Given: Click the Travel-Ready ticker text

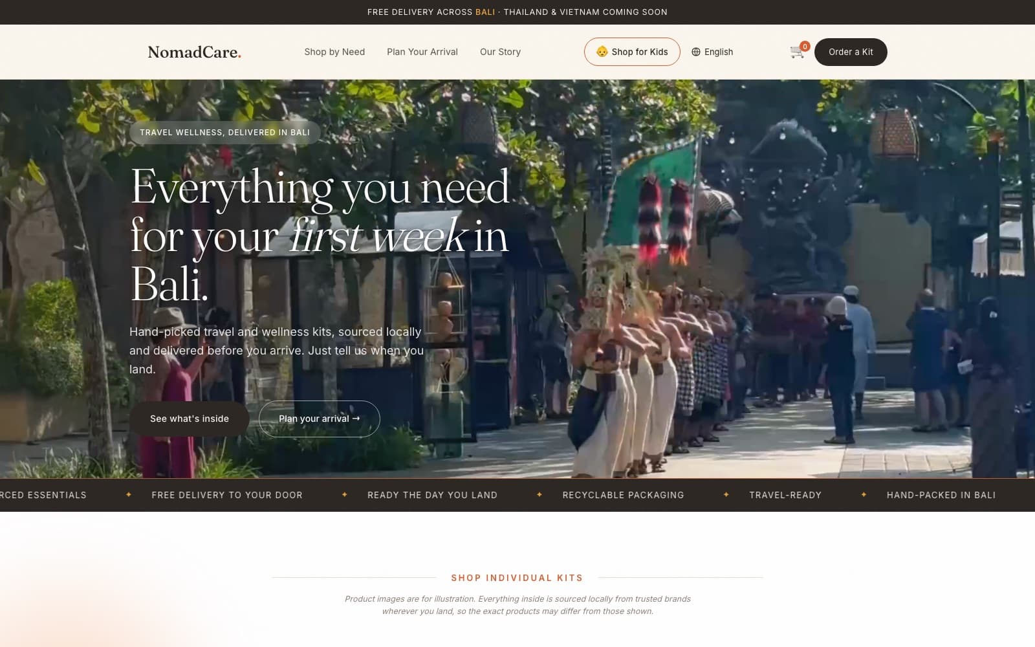Looking at the screenshot, I should 785,495.
